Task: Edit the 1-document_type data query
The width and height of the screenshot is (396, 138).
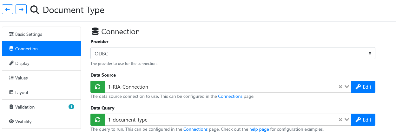Action: [363, 120]
